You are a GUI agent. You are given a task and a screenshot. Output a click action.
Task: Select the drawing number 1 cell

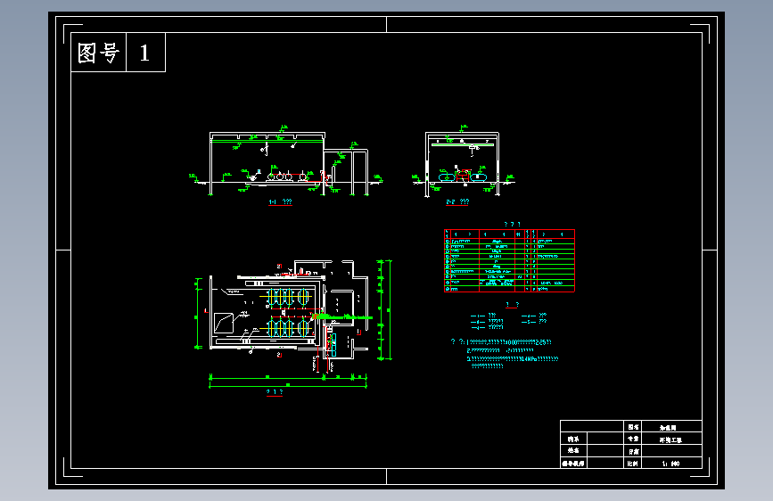coord(145,53)
